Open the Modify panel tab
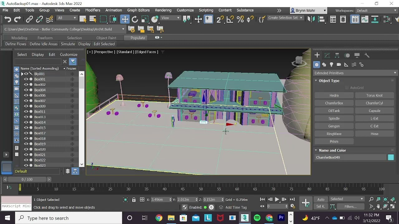The image size is (399, 224). click(327, 55)
